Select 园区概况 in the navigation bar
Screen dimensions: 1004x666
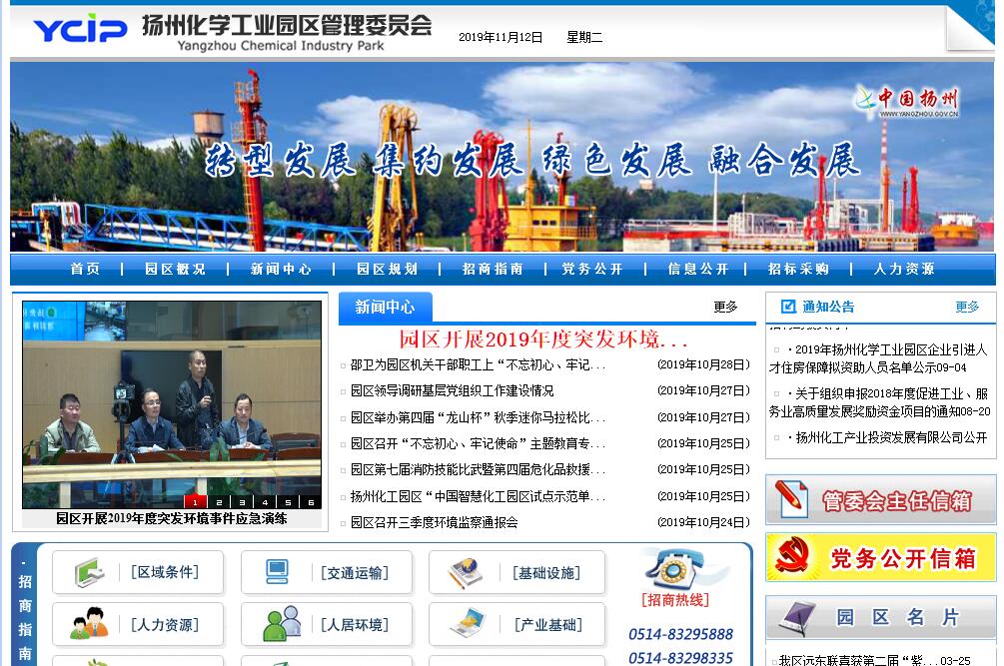pos(175,269)
